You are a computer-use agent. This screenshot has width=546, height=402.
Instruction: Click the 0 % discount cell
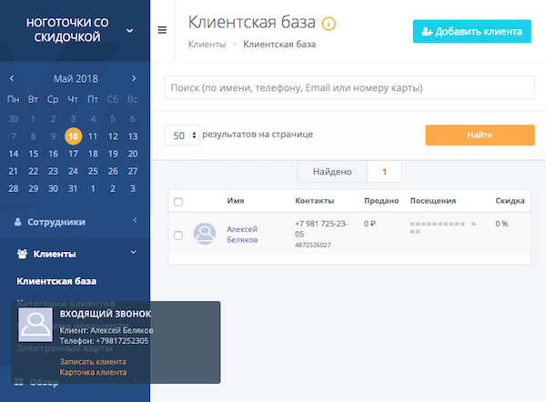501,224
